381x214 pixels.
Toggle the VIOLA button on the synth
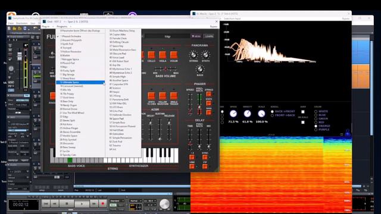tap(163, 55)
